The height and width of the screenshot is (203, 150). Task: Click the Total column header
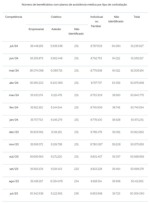pyautogui.click(x=137, y=17)
